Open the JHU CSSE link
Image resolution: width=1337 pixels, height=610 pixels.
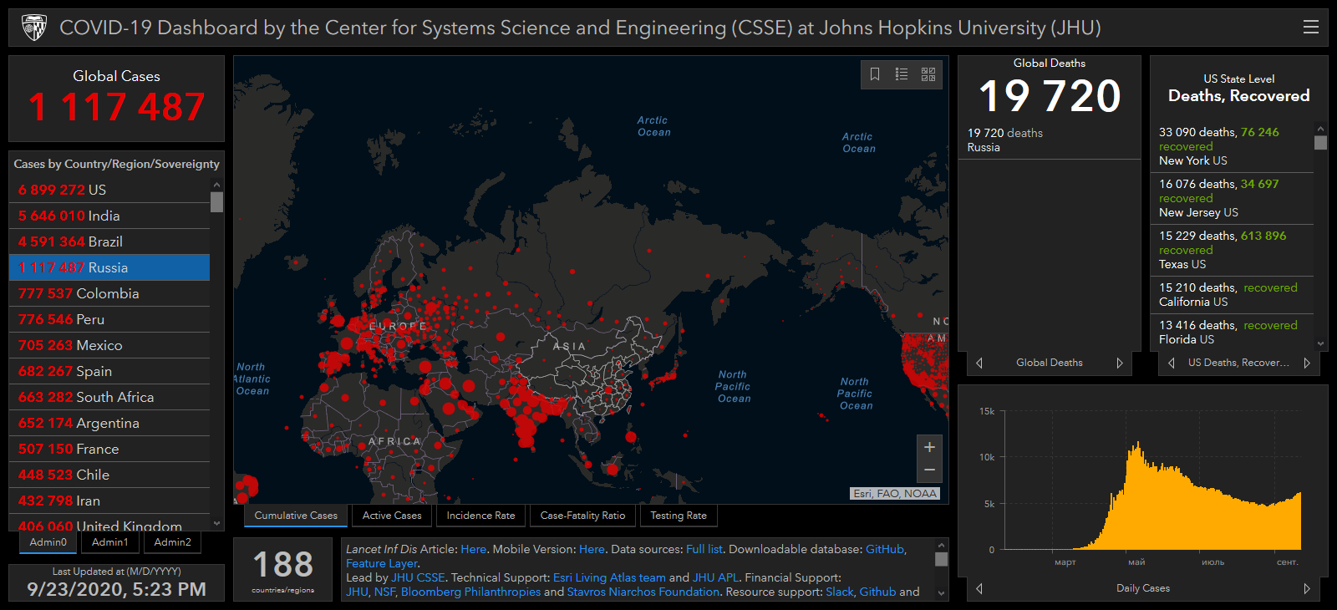(418, 577)
